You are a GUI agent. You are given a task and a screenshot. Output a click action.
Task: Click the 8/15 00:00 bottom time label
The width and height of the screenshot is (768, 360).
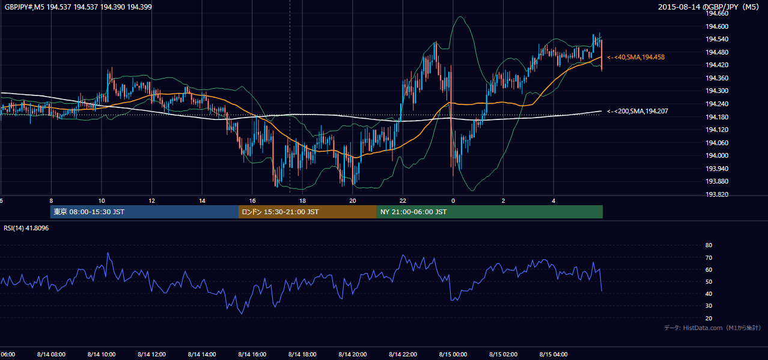453,355
